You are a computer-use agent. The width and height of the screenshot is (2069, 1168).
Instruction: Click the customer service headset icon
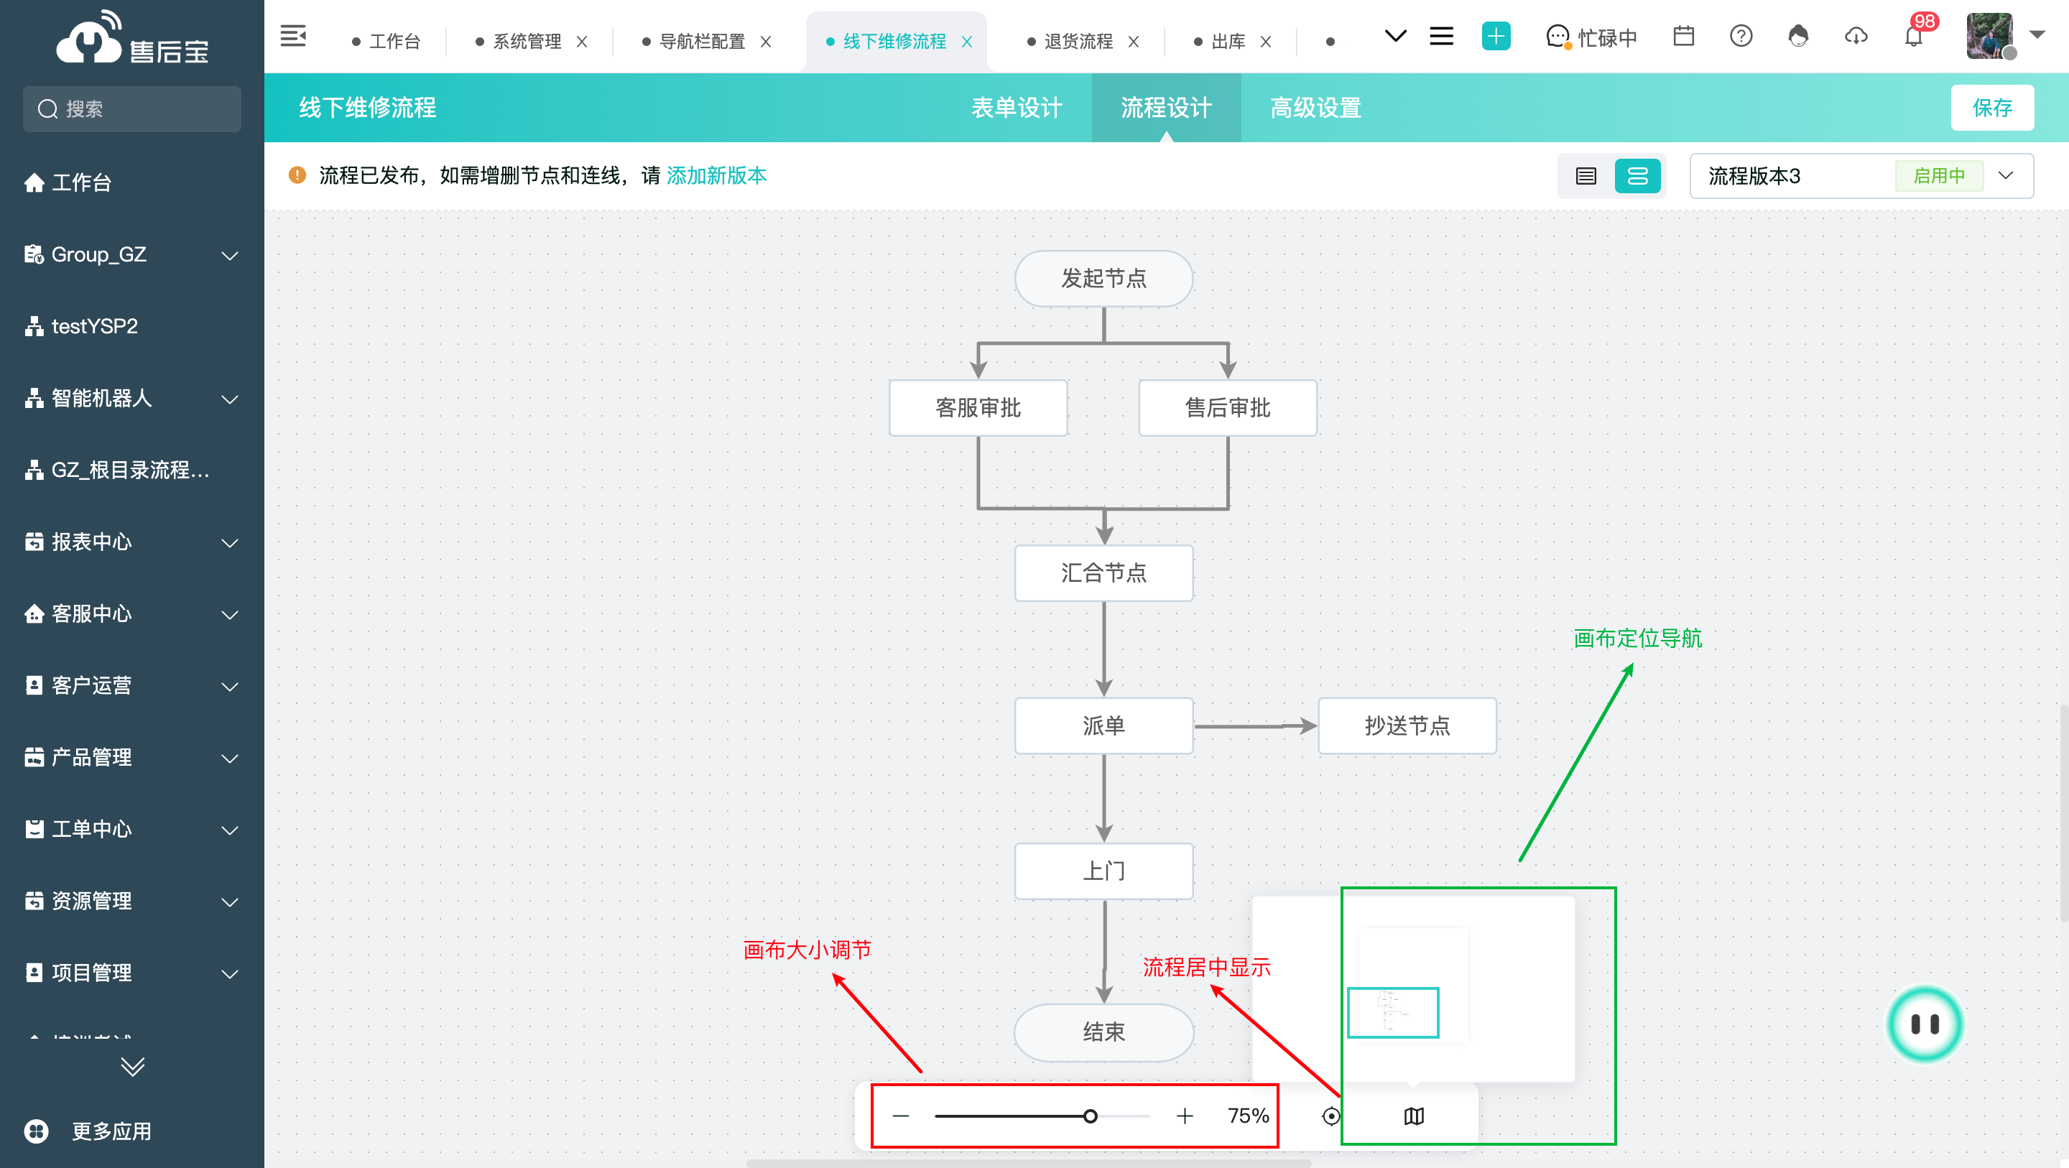(1798, 37)
